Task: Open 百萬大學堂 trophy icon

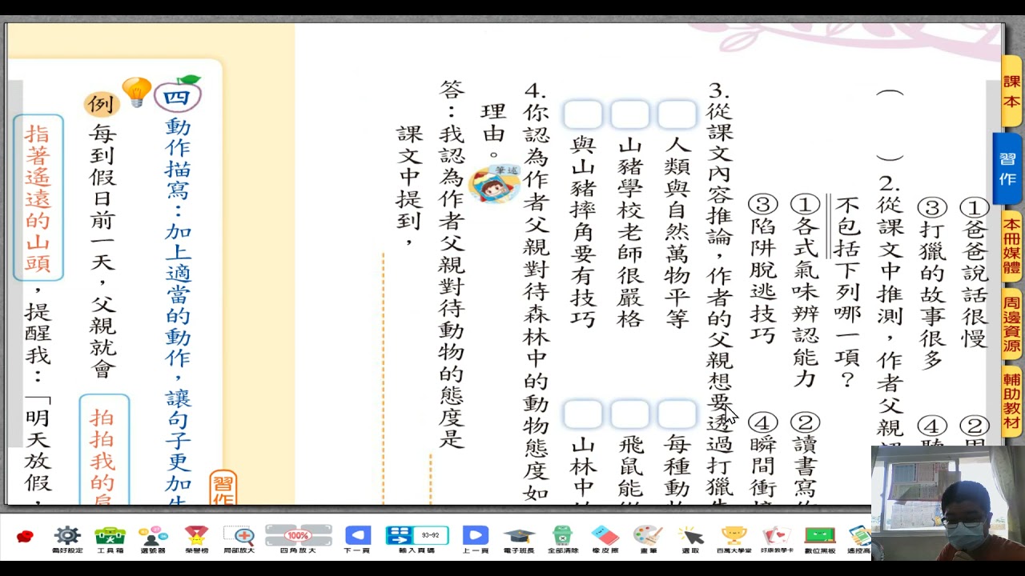Action: [x=734, y=539]
